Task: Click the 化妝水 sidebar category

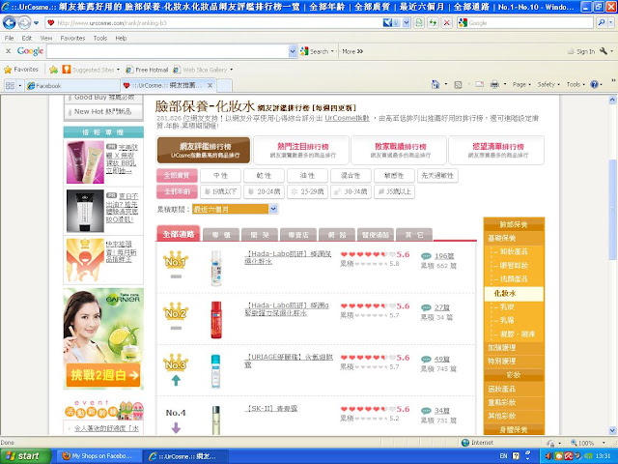Action: [x=514, y=294]
